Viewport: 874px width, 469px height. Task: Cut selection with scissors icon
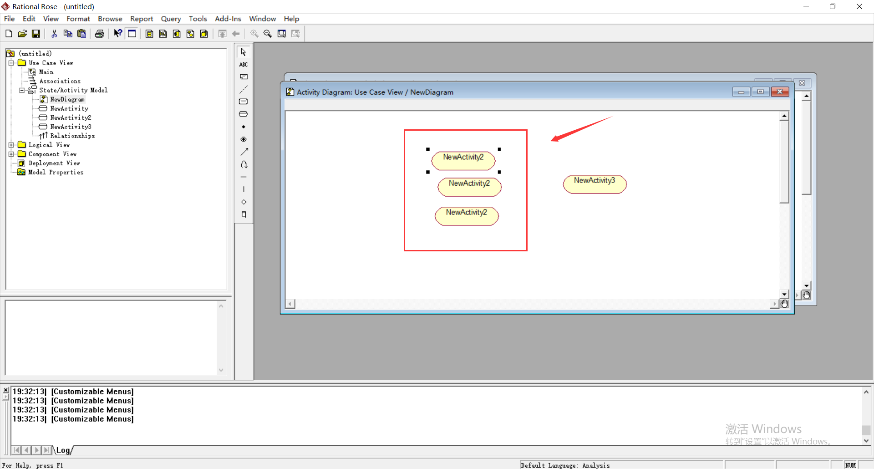(x=54, y=34)
